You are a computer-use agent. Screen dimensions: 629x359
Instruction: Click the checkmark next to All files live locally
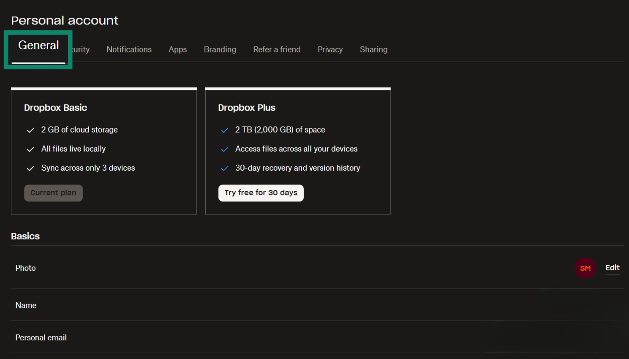[30, 149]
